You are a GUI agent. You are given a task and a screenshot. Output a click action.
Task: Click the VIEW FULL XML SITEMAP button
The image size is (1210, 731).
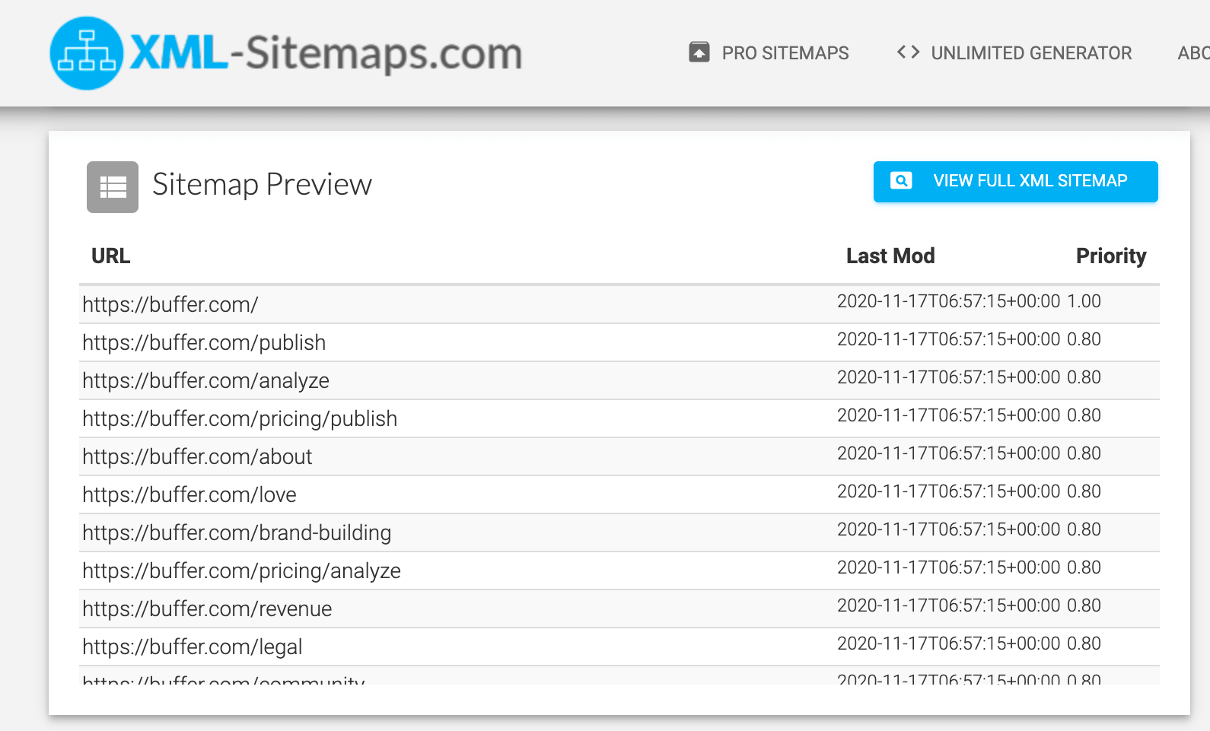coord(1016,182)
